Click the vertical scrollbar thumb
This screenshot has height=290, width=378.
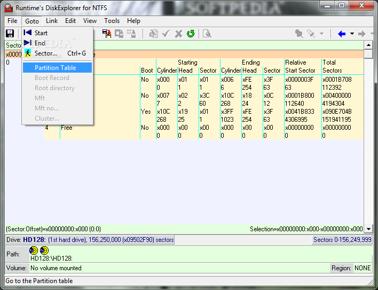368,54
